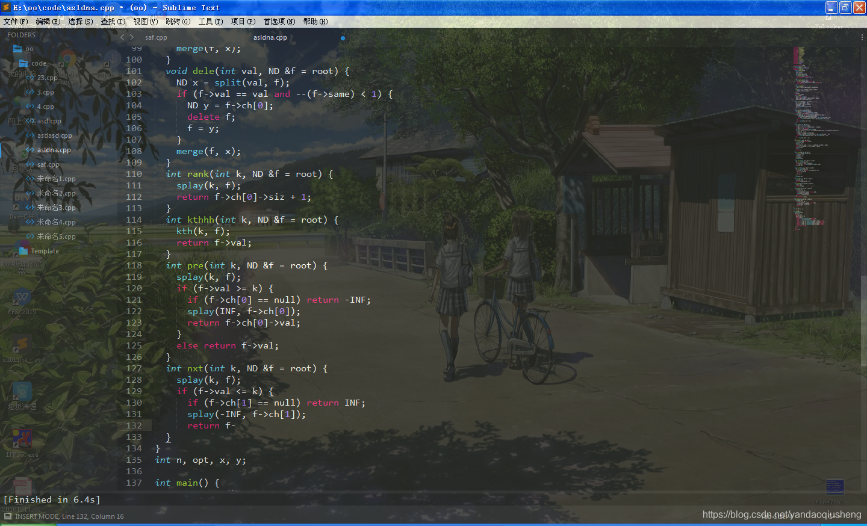Open the 帮助(H) menu
The width and height of the screenshot is (867, 526).
pyautogui.click(x=315, y=22)
